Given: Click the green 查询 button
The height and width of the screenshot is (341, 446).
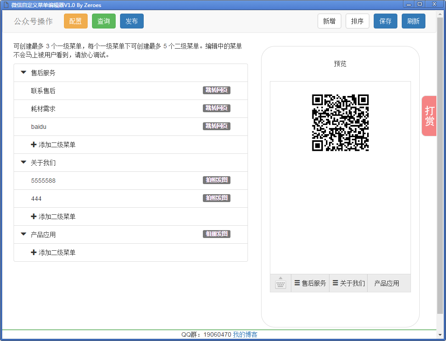Looking at the screenshot, I should tap(104, 21).
